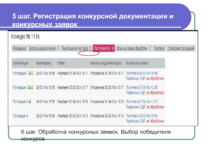Click the Приглашена column header
The height and width of the screenshot is (153, 205).
click(x=45, y=63)
